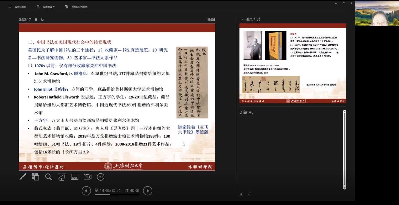This screenshot has width=399, height=205.
Task: Toggle subtitles display icon
Action: (75, 177)
